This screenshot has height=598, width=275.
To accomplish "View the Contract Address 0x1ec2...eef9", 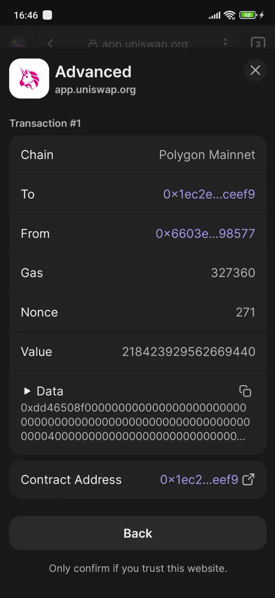I will click(199, 479).
